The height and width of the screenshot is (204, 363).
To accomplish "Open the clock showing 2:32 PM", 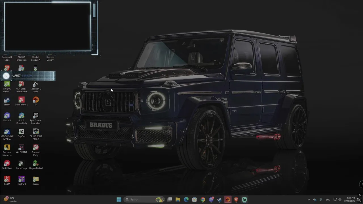I will pos(350,199).
